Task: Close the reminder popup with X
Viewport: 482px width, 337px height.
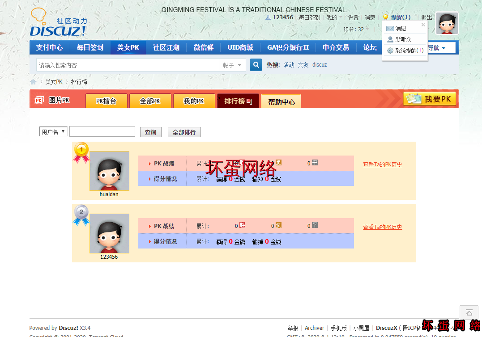Action: pos(423,25)
